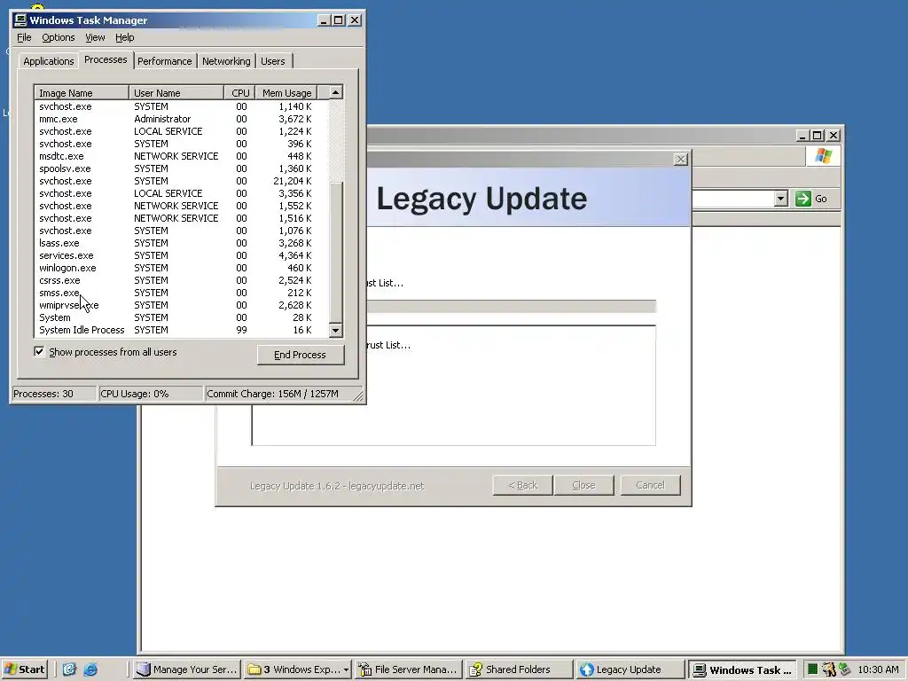
Task: Switch to the Users tab
Action: (x=273, y=61)
